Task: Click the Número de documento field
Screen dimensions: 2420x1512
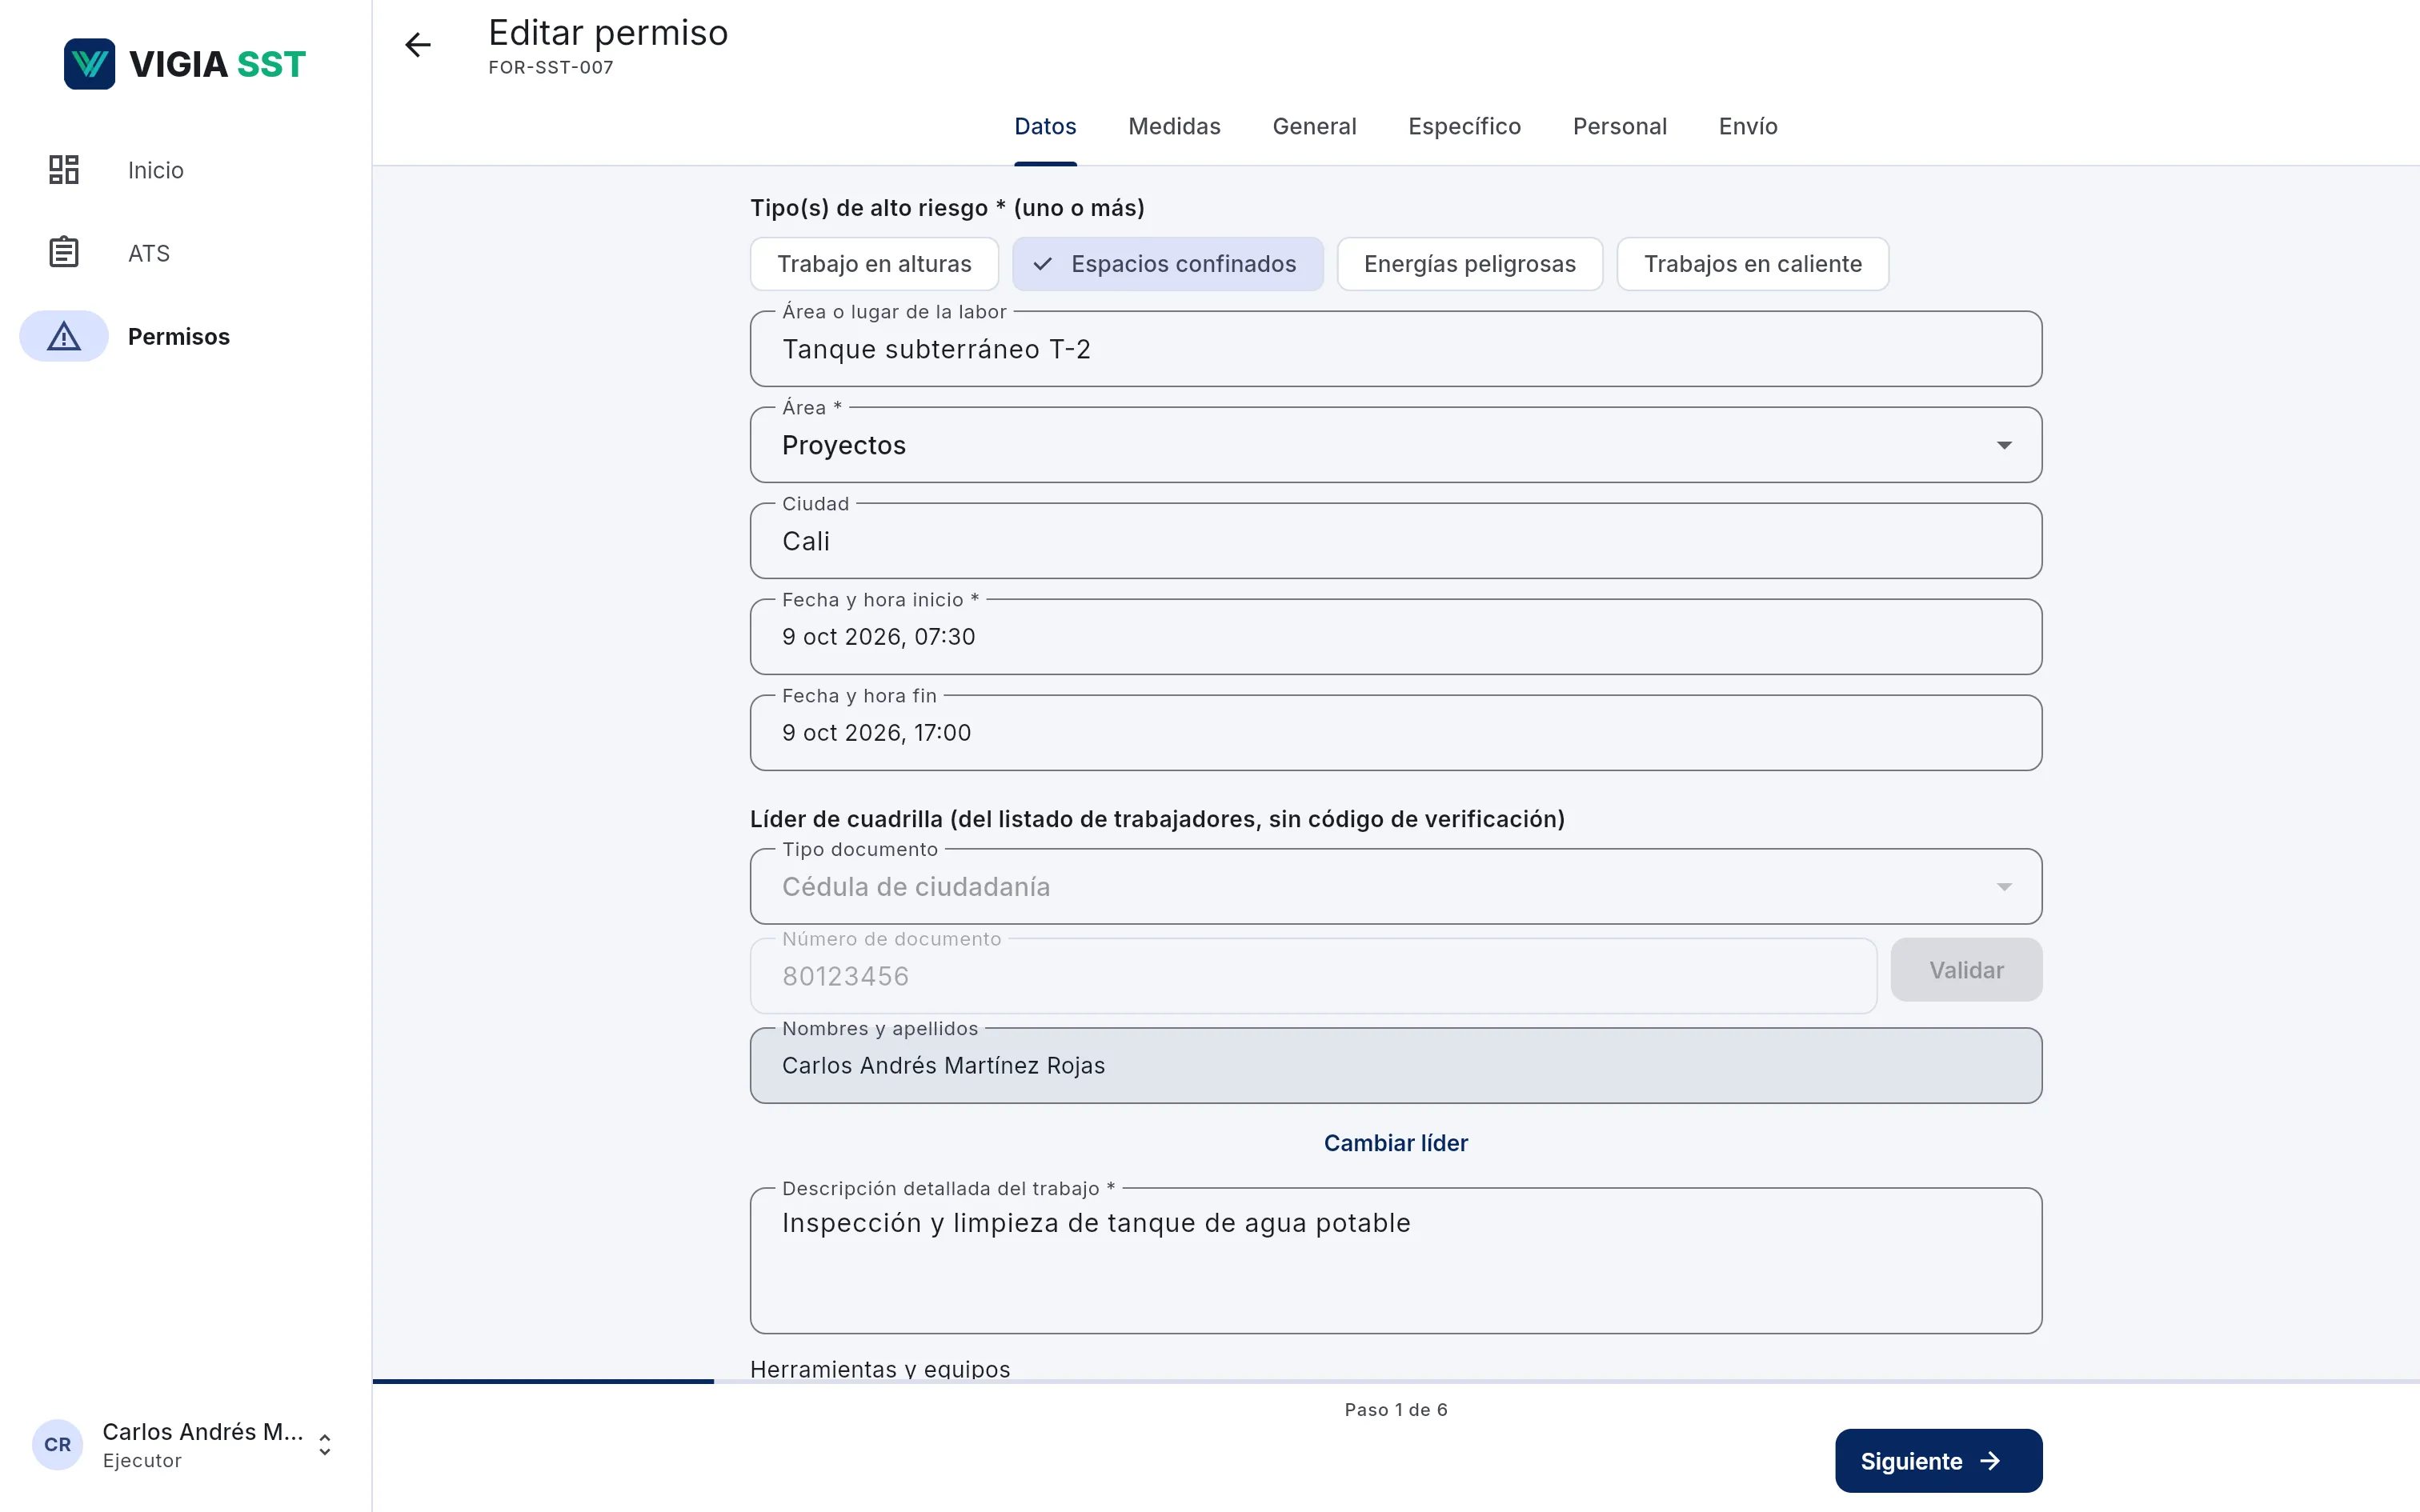Action: click(x=1313, y=976)
